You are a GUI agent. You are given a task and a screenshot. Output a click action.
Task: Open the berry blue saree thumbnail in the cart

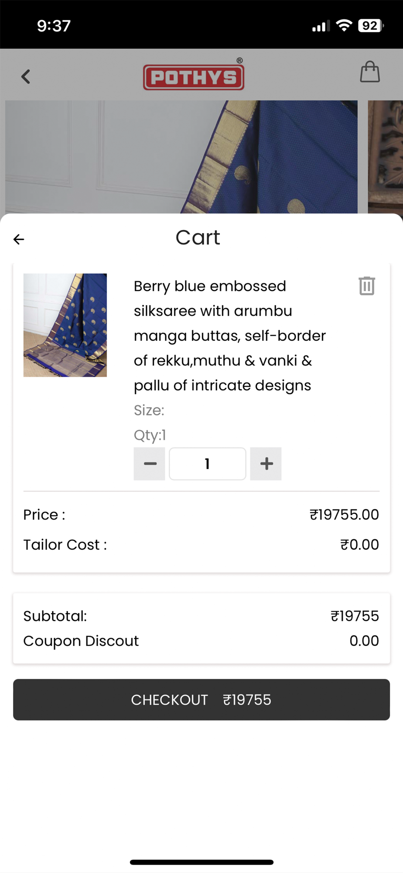65,325
